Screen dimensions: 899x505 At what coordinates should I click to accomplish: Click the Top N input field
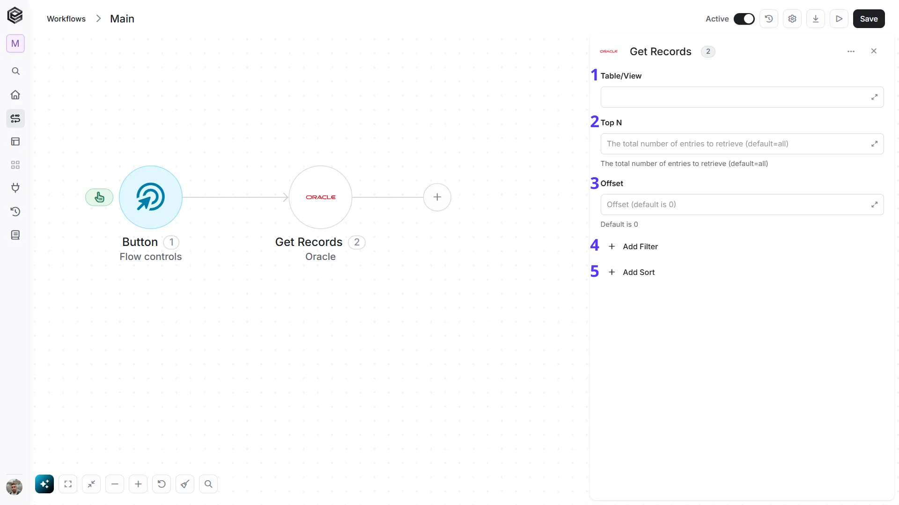click(742, 144)
